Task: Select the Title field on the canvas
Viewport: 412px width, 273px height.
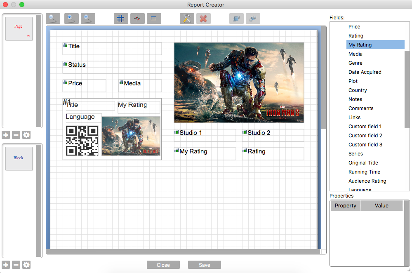Action: point(112,49)
